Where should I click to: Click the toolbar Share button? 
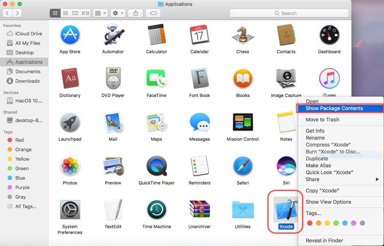[x=136, y=13]
